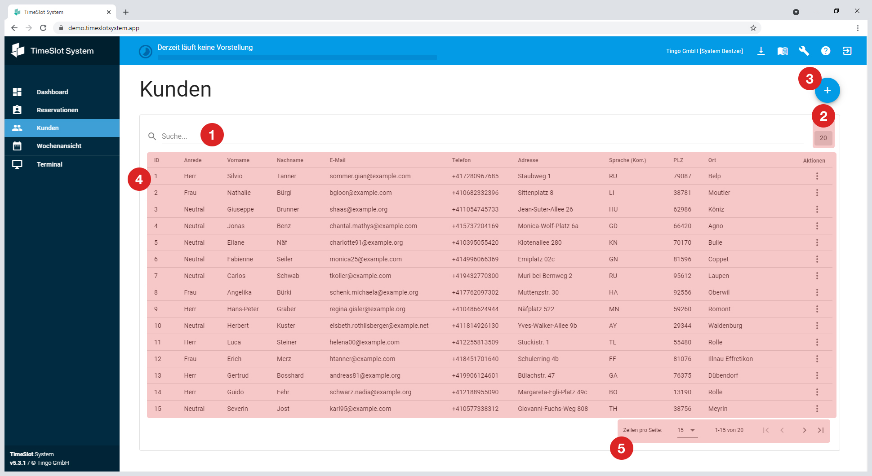Open actions menu for Carlos Schwab
The height and width of the screenshot is (476, 872).
817,276
